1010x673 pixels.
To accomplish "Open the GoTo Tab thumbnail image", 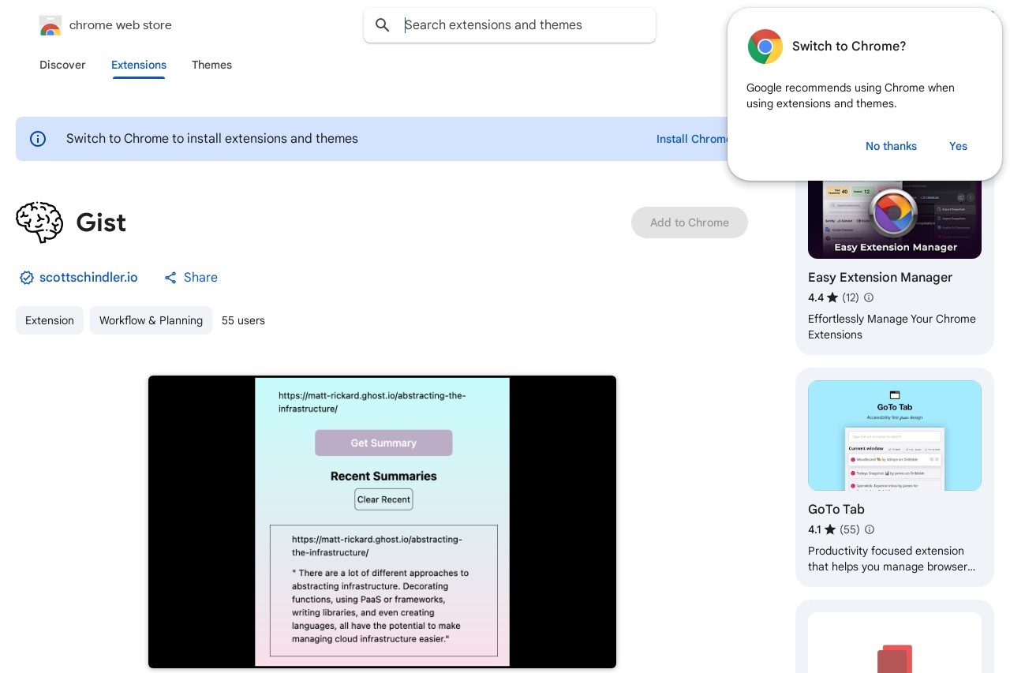I will [895, 436].
